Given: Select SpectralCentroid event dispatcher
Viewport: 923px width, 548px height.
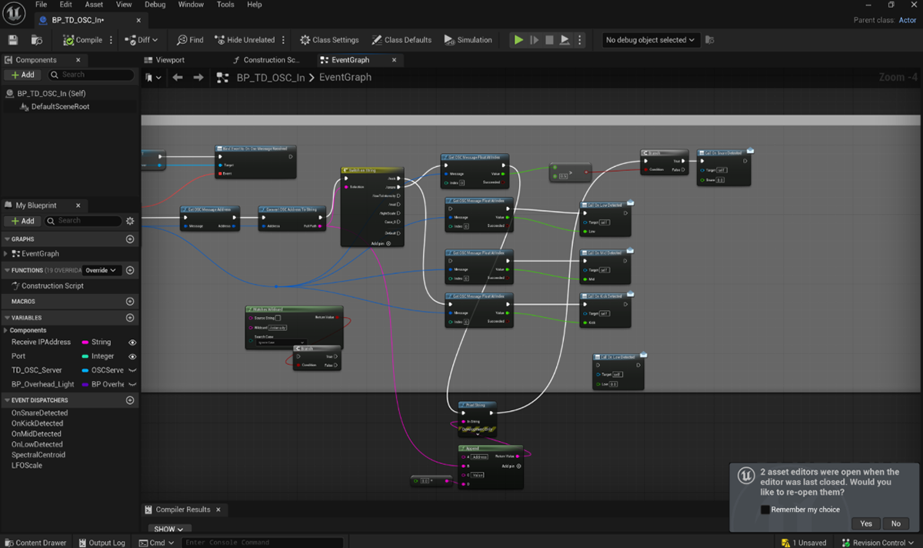Looking at the screenshot, I should 38,455.
